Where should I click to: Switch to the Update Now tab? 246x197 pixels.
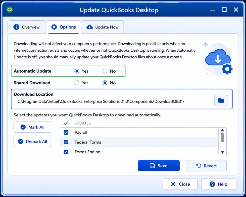tap(103, 27)
